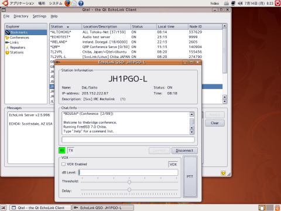Open the volume control tray icon
Image resolution: width=281 pixels, height=211 pixels.
[x=240, y=4]
